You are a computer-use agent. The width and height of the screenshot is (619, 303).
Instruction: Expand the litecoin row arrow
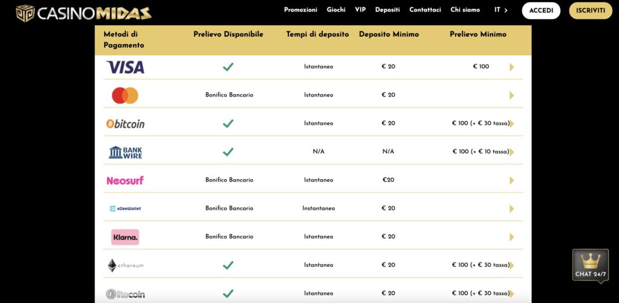pos(511,294)
